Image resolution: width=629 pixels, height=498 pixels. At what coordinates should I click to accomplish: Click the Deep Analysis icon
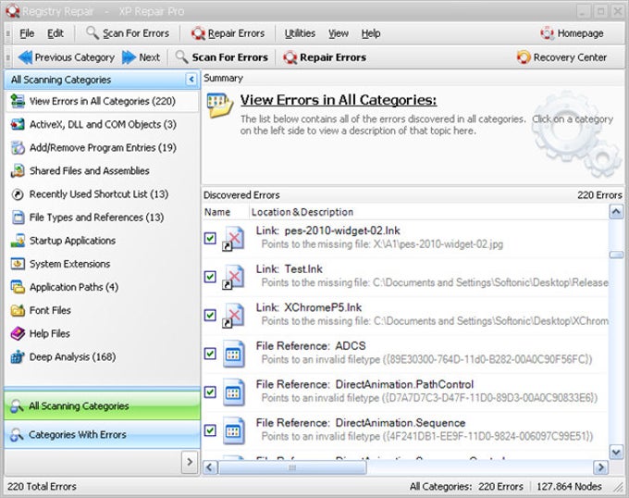tap(18, 356)
